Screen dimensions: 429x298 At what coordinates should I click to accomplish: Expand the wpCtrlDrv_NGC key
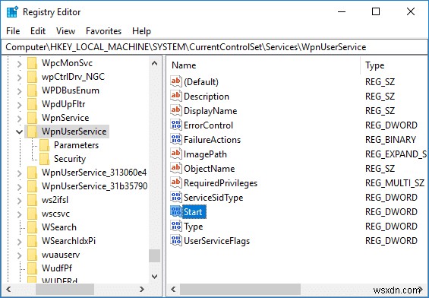click(20, 78)
